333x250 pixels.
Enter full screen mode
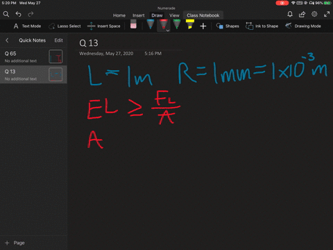[327, 15]
